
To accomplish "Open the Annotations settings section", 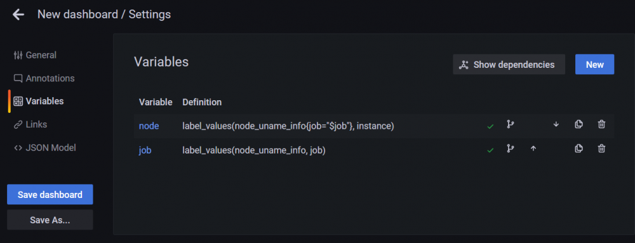I will (44, 78).
